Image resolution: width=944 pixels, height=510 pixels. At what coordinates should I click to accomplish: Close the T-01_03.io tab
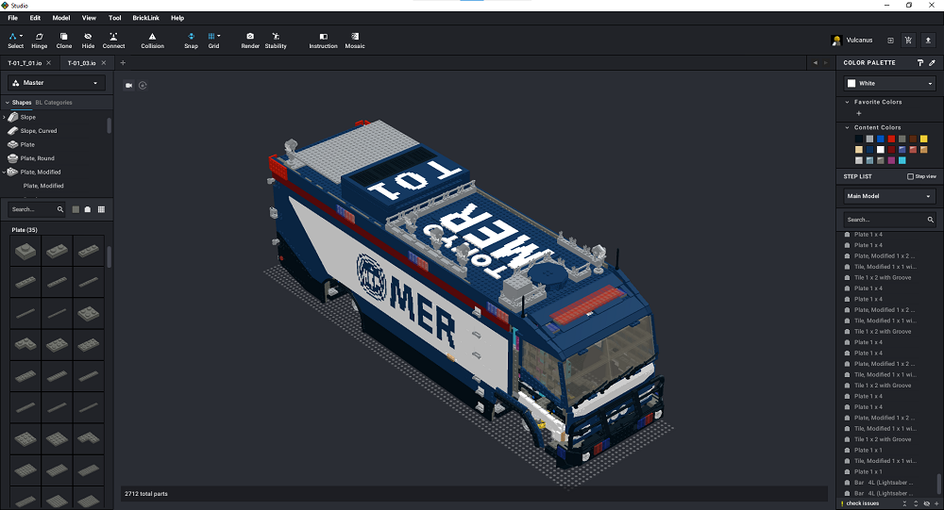104,62
